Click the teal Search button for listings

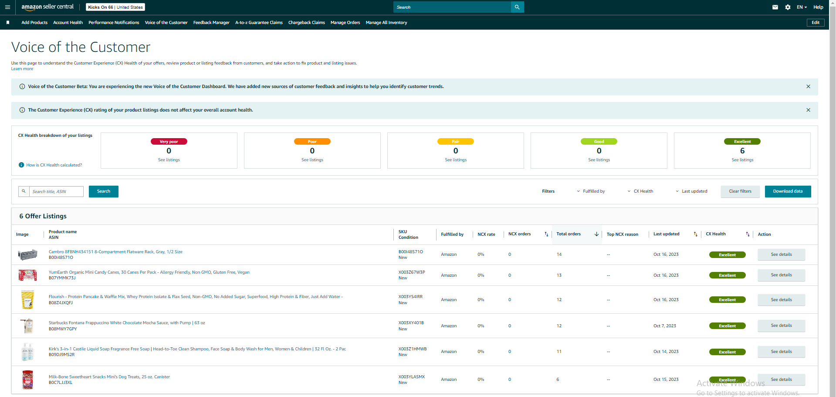104,191
